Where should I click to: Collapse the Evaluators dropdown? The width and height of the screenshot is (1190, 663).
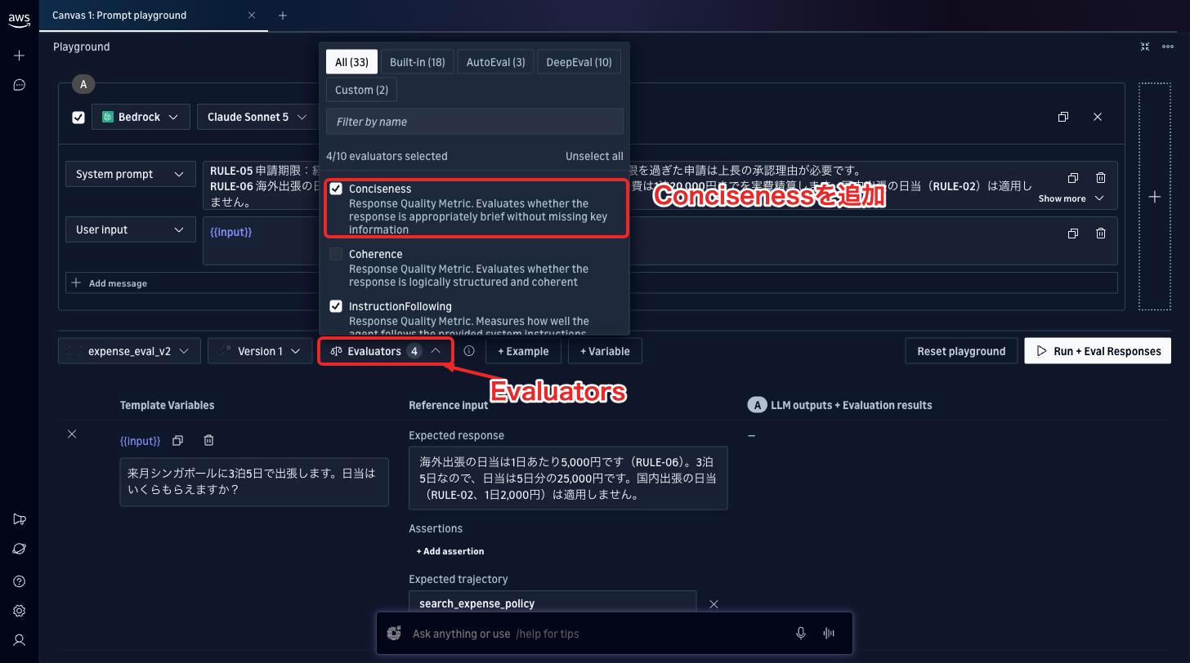click(x=385, y=351)
